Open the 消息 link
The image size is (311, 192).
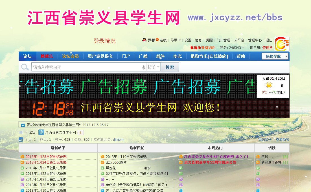pos(198,40)
